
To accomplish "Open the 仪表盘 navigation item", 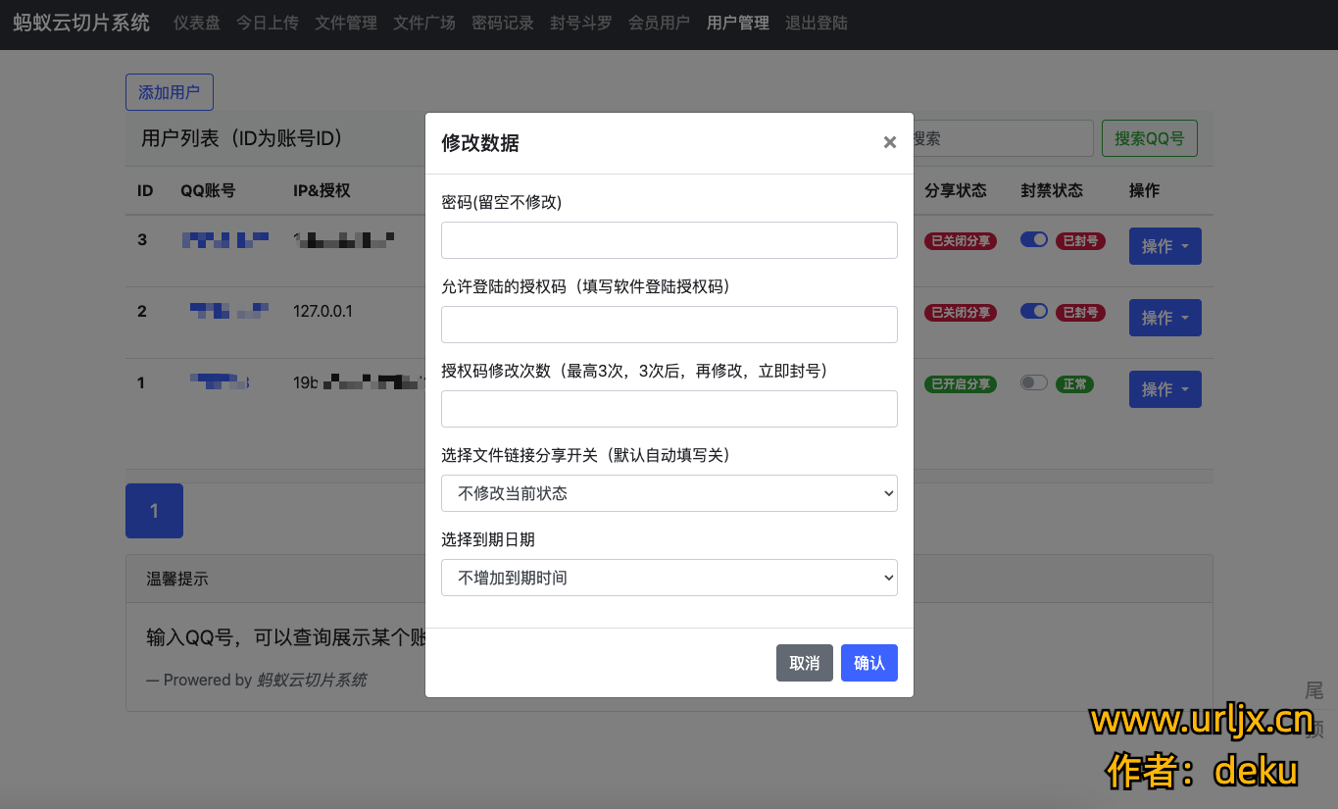I will pyautogui.click(x=197, y=23).
